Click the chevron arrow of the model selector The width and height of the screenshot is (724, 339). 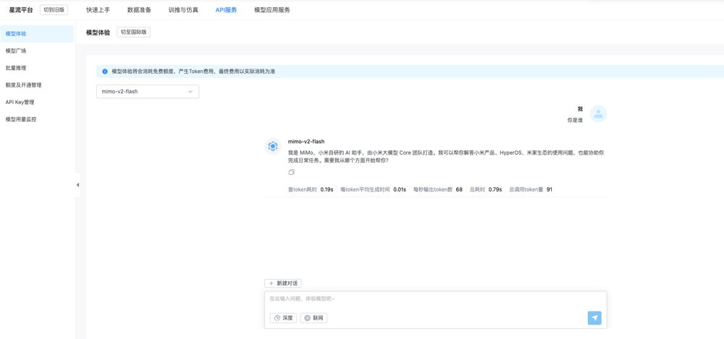pos(190,92)
